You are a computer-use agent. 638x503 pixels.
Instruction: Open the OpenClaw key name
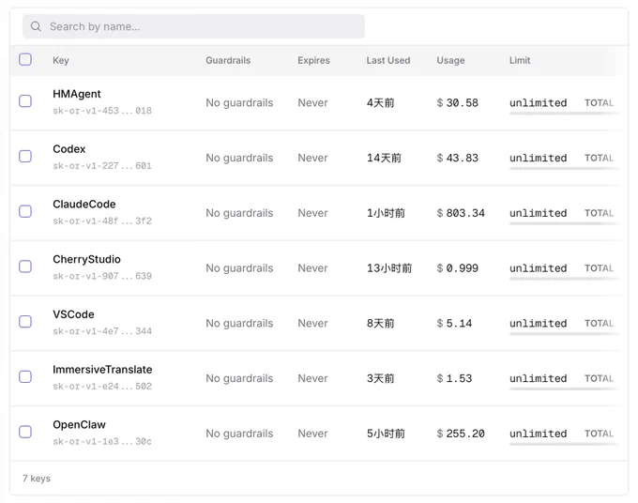coord(80,424)
